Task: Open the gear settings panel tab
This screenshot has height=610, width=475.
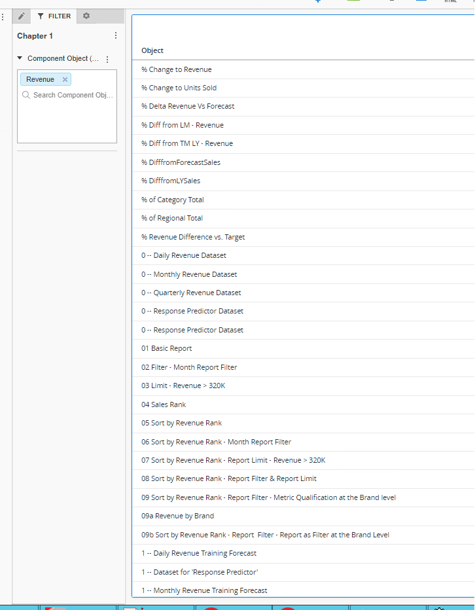Action: click(86, 16)
